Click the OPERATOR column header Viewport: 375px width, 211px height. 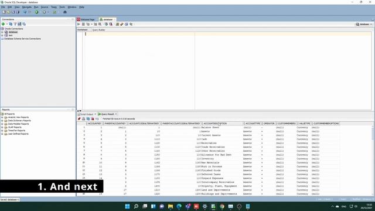point(269,124)
